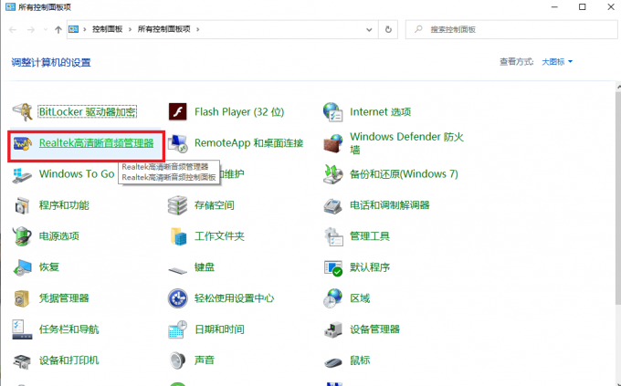This screenshot has width=621, height=386.
Task: Open the 备份和还原(Windows 7) text link
Action: [x=404, y=174]
